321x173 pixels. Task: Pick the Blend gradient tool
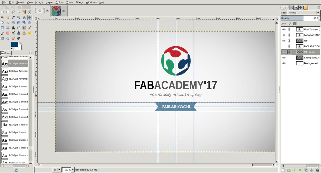24,28
